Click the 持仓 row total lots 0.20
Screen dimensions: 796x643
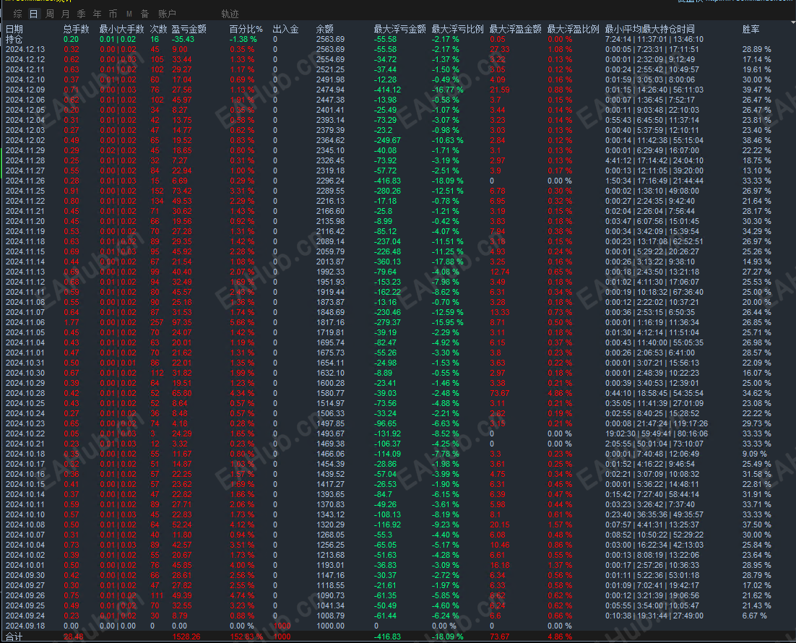[x=71, y=39]
